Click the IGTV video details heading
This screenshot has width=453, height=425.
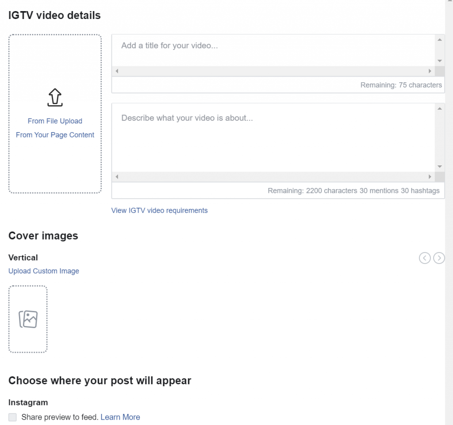click(54, 15)
